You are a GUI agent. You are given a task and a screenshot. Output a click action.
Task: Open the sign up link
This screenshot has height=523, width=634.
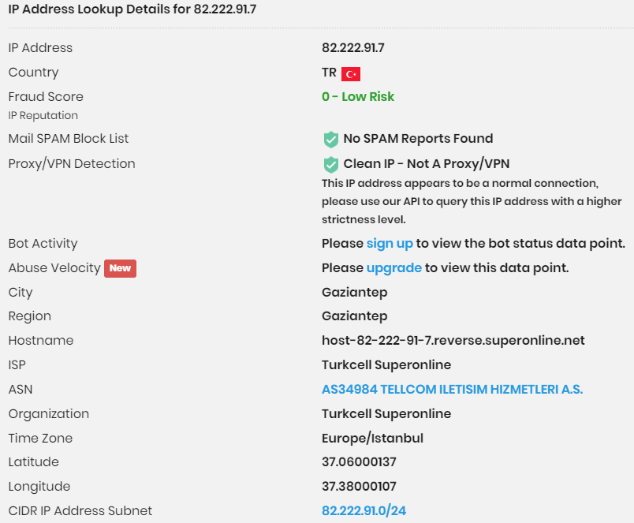coord(390,244)
